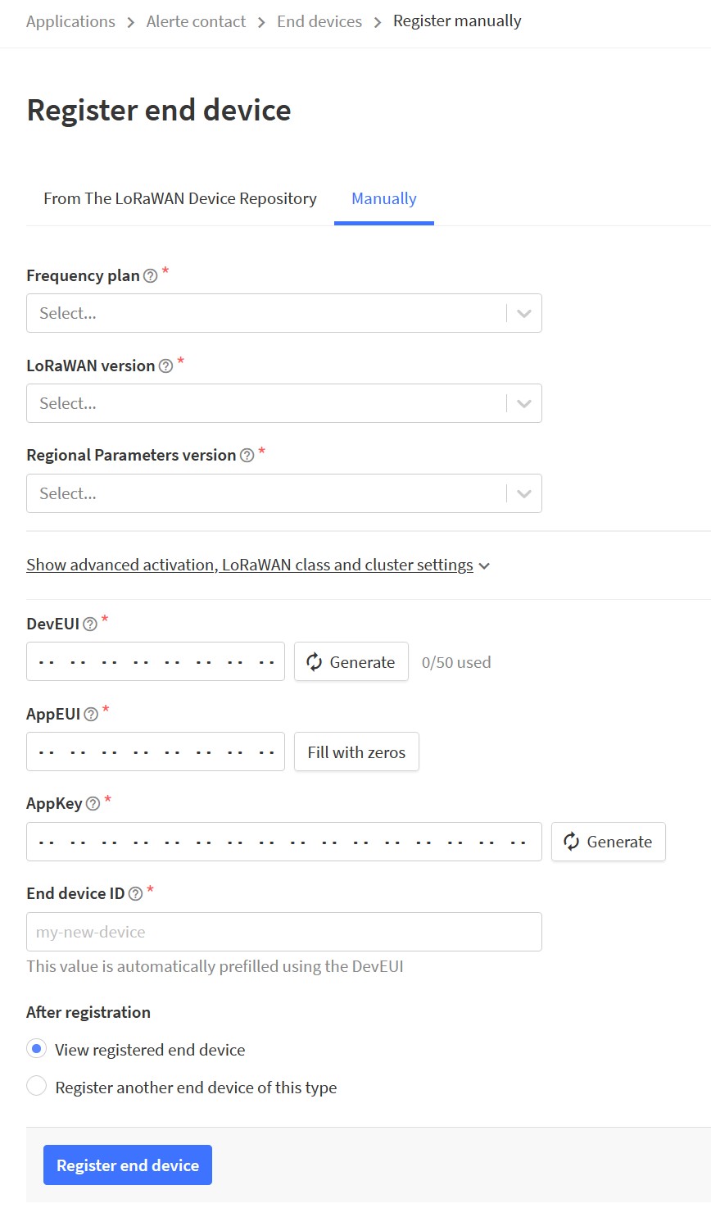Fill AppEUI with zeros
The image size is (711, 1217).
click(x=356, y=752)
